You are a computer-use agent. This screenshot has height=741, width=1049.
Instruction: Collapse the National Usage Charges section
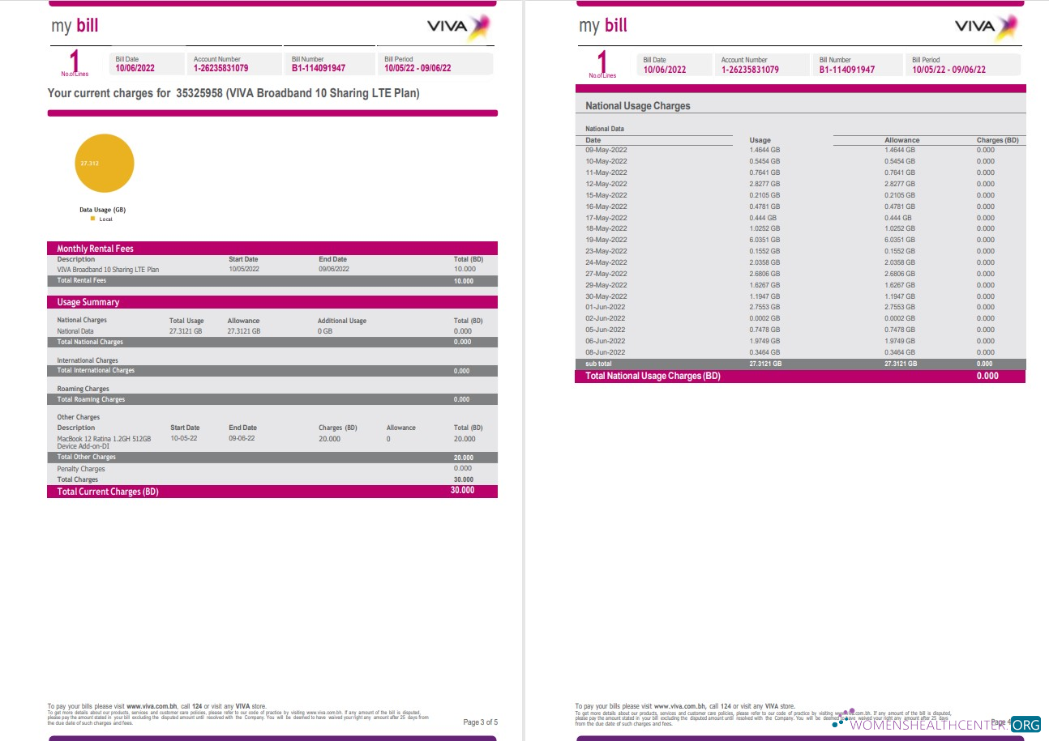click(x=801, y=104)
